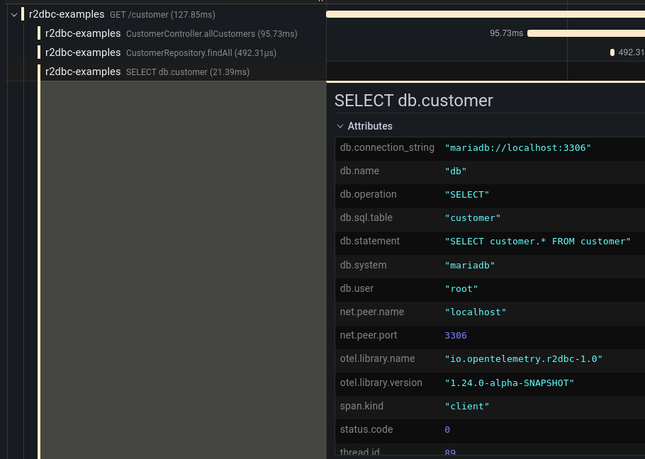This screenshot has height=459, width=645.
Task: Click the findAll span marker on timeline
Action: [x=612, y=52]
